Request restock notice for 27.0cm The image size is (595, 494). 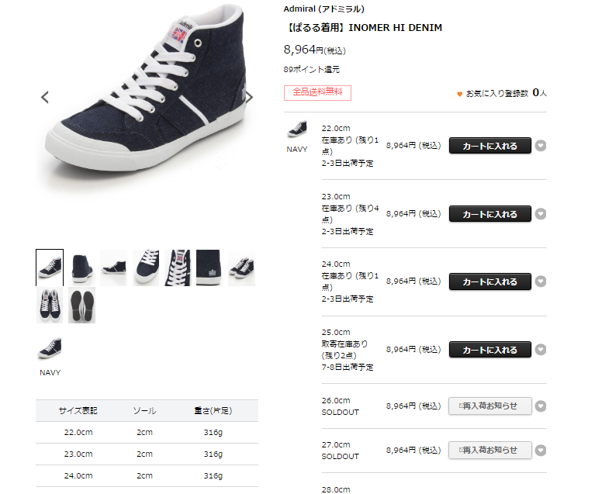pyautogui.click(x=490, y=450)
